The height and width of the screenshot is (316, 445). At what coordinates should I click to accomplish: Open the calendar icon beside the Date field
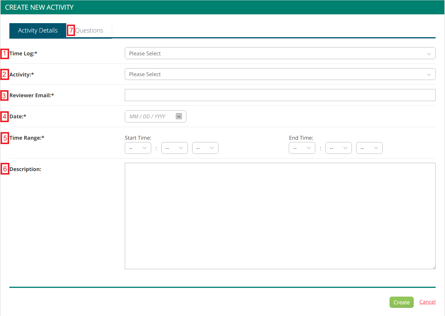coord(179,116)
